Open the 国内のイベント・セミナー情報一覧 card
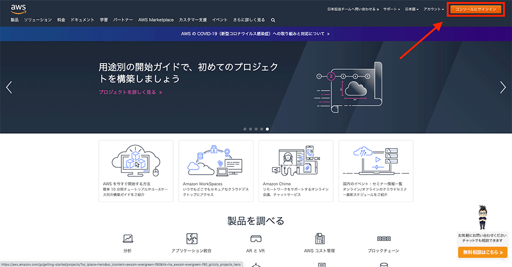Viewport: 512px width, 267px height. pos(376,171)
